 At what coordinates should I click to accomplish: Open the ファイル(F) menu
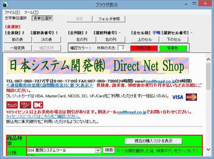[x=12, y=12]
